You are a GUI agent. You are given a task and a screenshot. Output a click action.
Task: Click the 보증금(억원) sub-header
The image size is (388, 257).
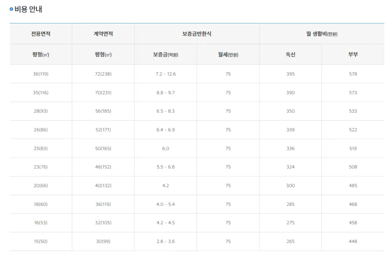coord(166,55)
